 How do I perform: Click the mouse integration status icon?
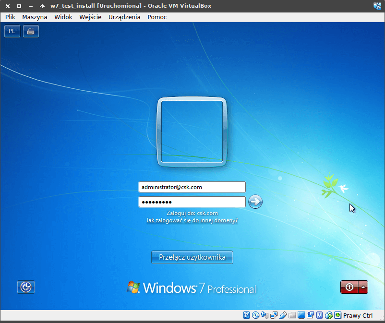(329, 315)
